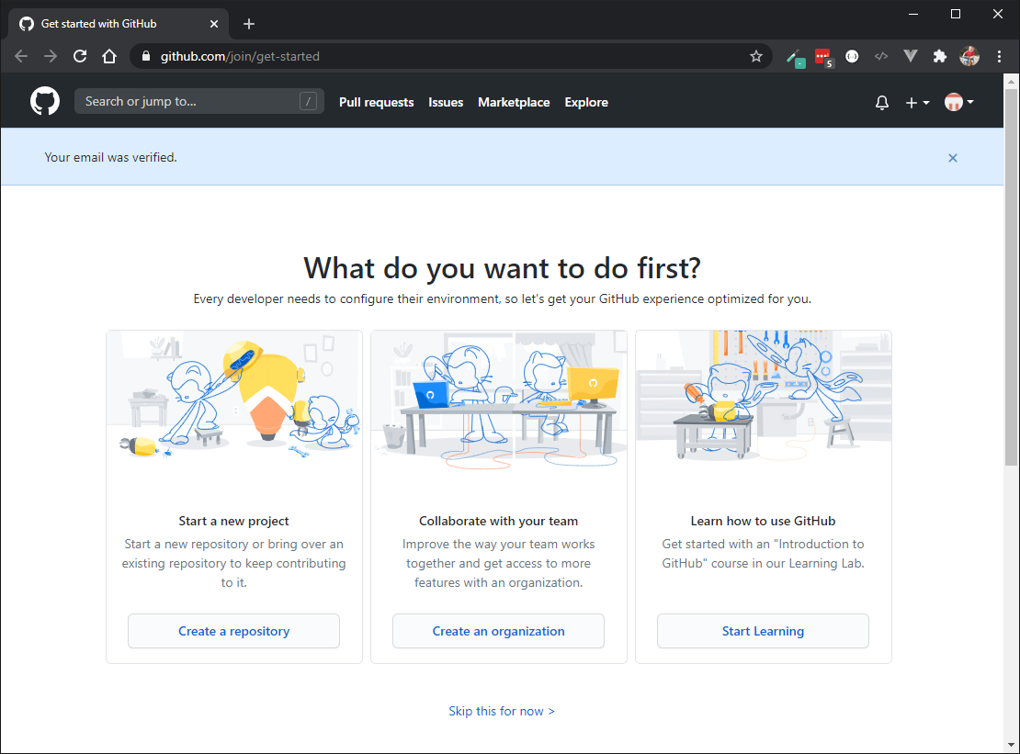Click 'What do you want to do first?' heading
The image size is (1020, 754).
pyautogui.click(x=503, y=268)
